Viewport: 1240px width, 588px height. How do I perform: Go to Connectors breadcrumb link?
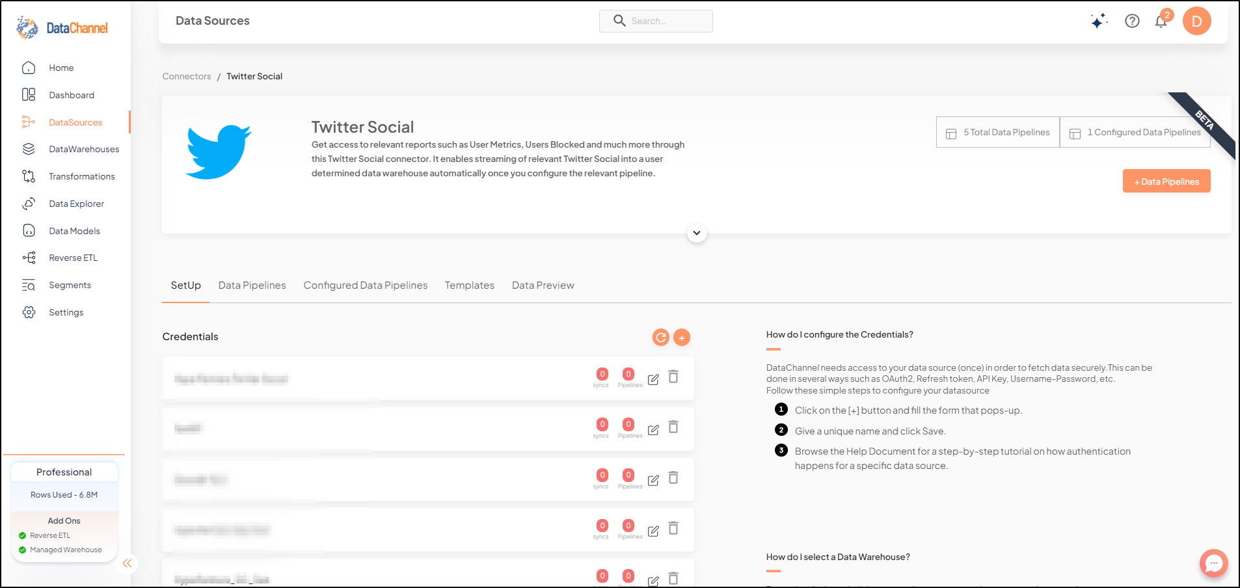click(x=187, y=76)
